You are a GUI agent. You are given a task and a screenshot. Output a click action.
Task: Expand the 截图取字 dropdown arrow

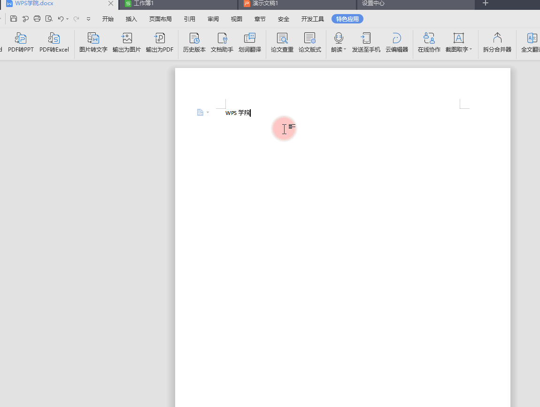pos(471,49)
